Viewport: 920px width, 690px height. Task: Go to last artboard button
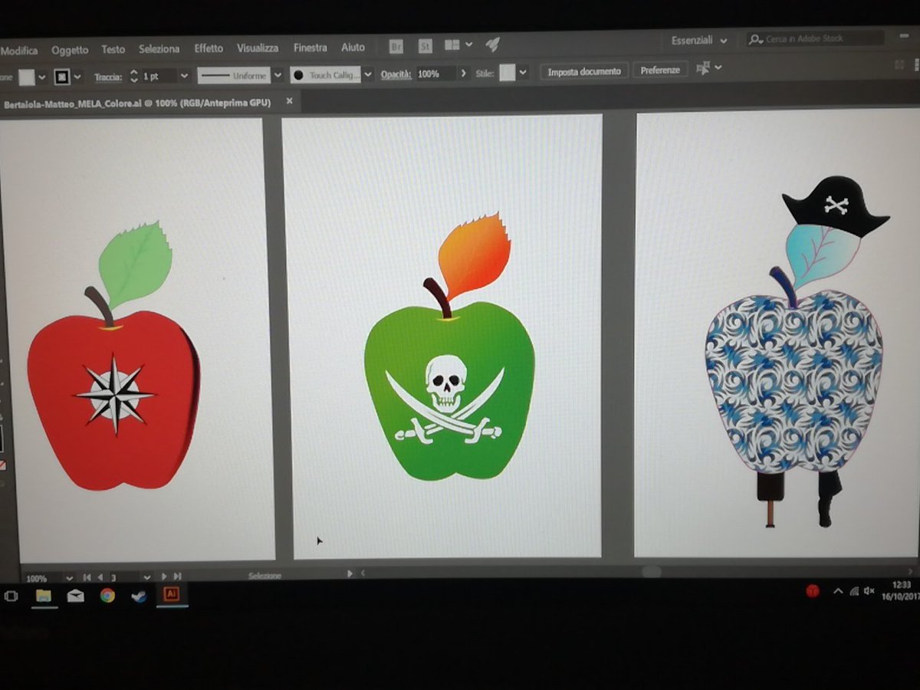[x=177, y=576]
